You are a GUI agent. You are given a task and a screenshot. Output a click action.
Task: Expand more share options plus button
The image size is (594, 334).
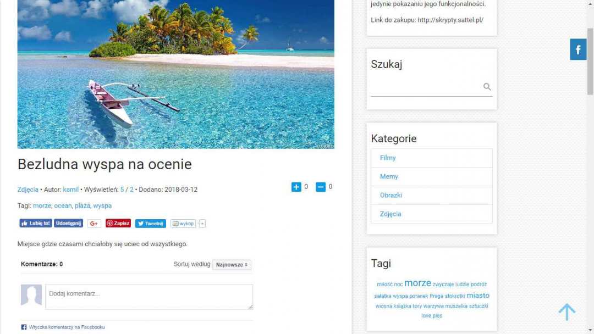pyautogui.click(x=202, y=224)
